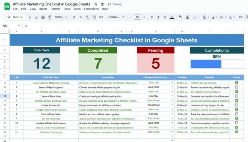Click the font size field
248x142 pixels.
tap(137, 17)
